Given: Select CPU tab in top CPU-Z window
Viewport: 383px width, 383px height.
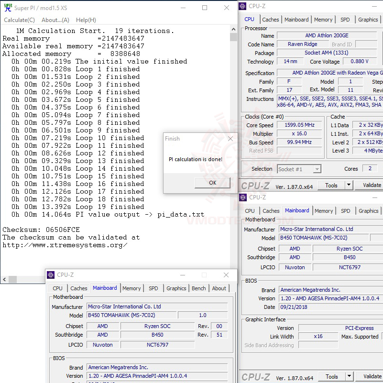Looking at the screenshot, I should point(250,19).
